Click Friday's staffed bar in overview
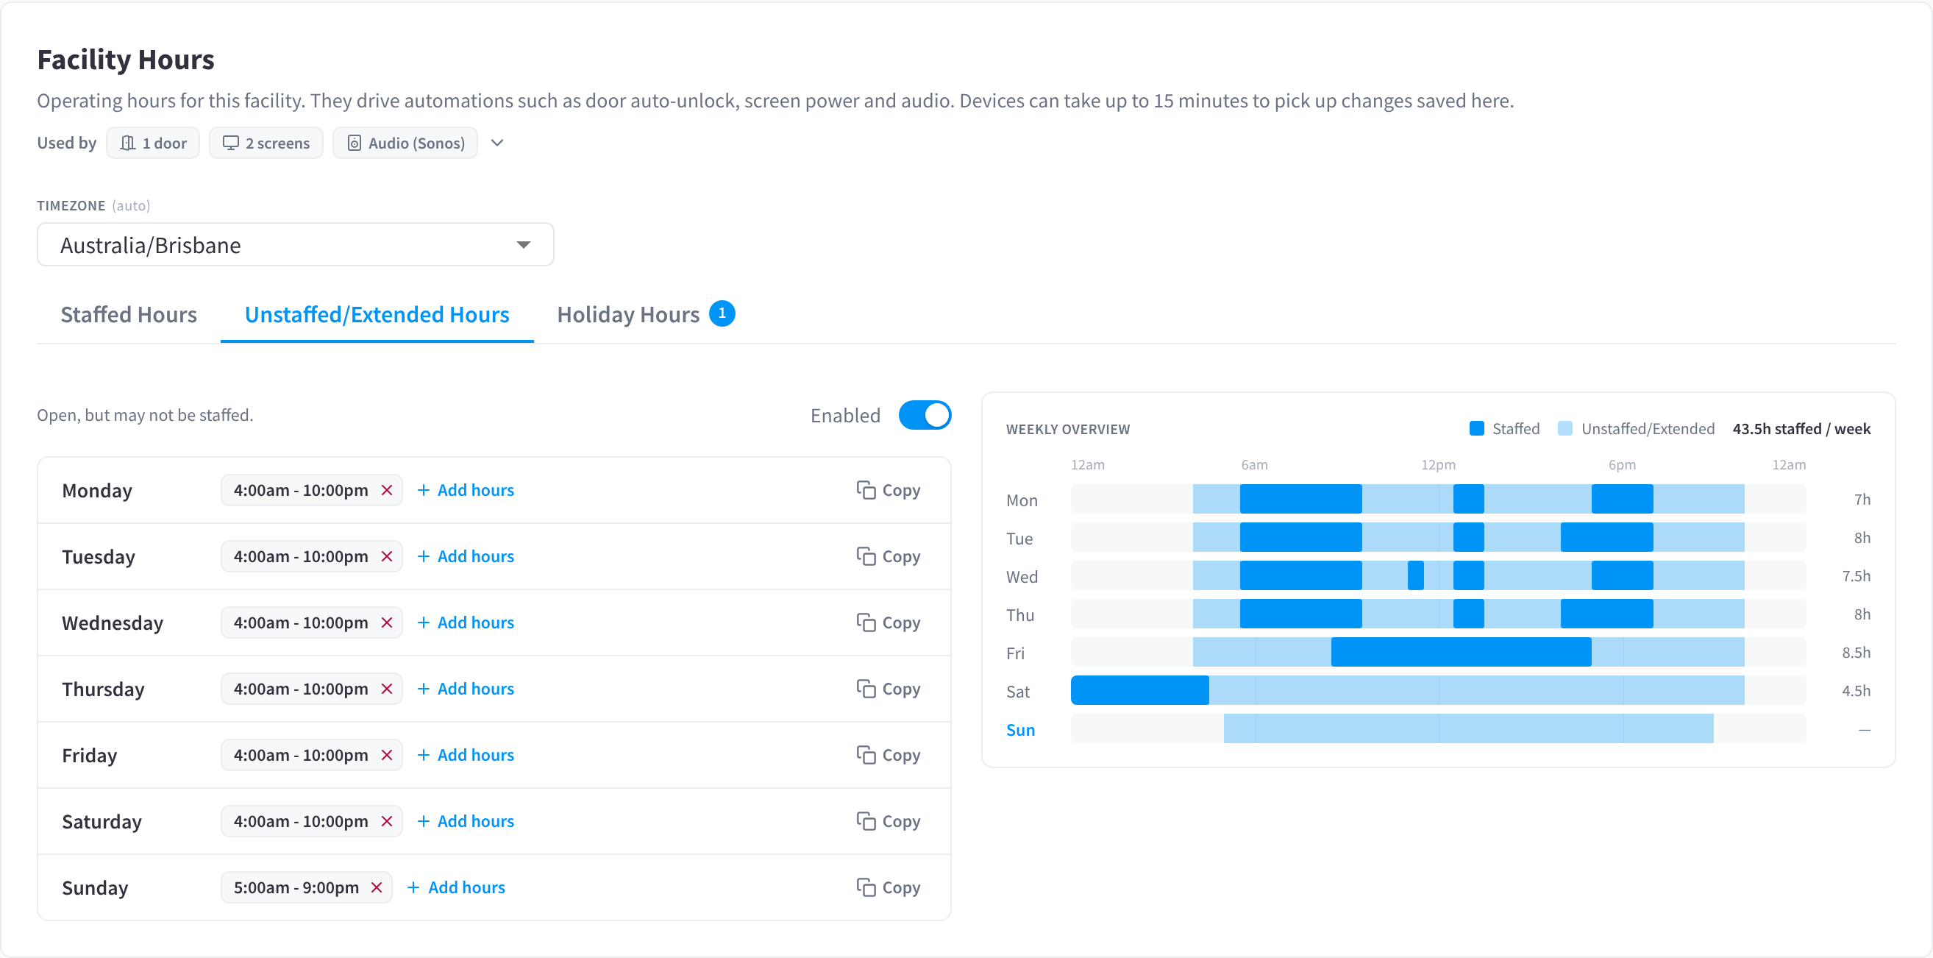This screenshot has width=1933, height=958. 1460,652
